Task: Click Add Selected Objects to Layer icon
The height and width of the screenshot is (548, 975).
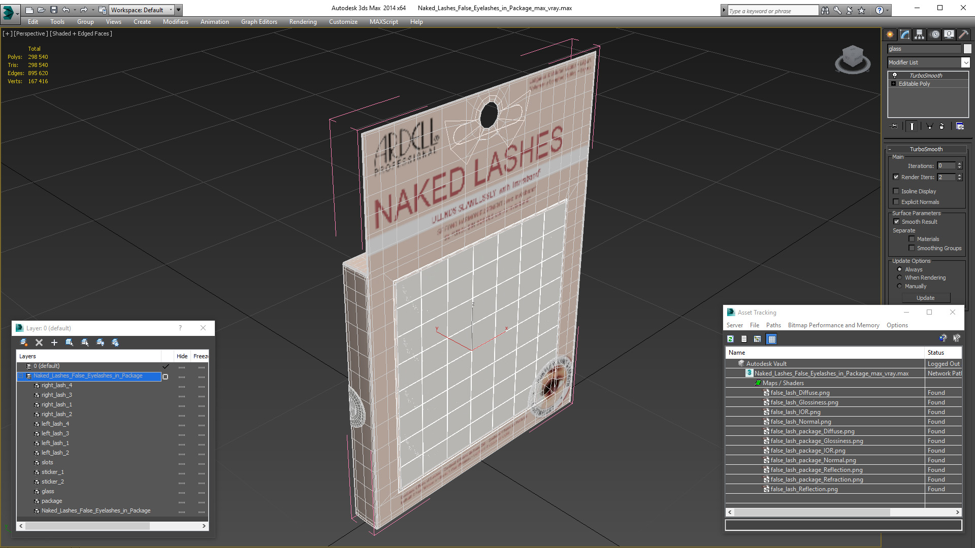Action: pyautogui.click(x=54, y=342)
